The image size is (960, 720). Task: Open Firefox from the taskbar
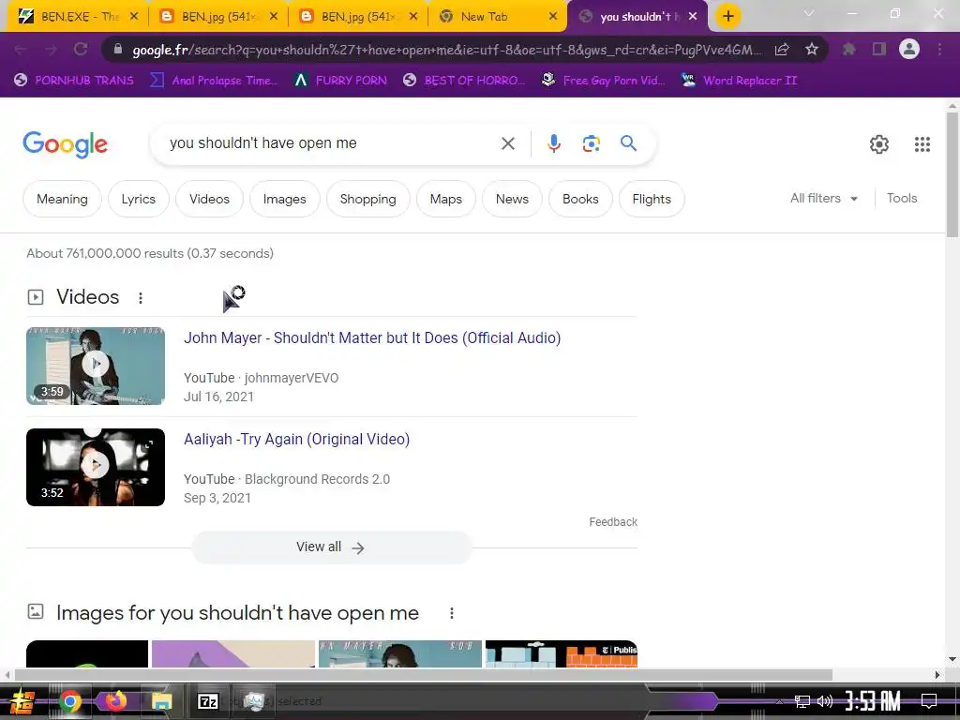click(115, 701)
